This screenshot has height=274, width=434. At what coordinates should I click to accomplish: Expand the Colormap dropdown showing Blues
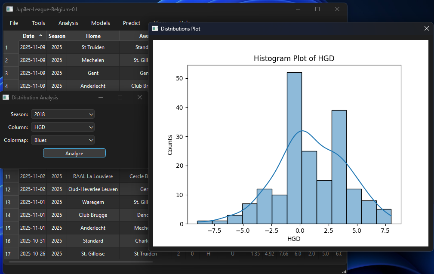point(63,140)
